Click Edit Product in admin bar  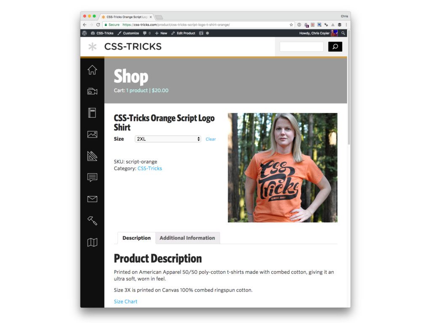tap(183, 33)
